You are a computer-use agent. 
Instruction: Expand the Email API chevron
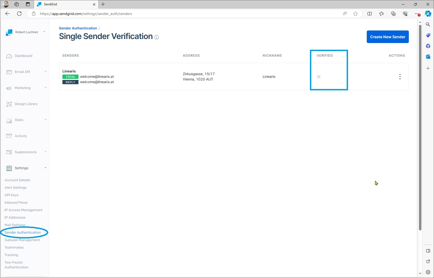click(46, 71)
